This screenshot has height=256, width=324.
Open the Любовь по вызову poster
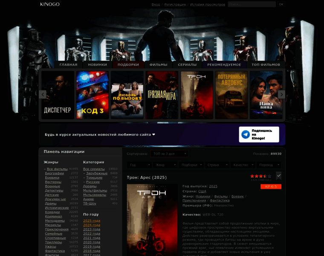tap(127, 95)
